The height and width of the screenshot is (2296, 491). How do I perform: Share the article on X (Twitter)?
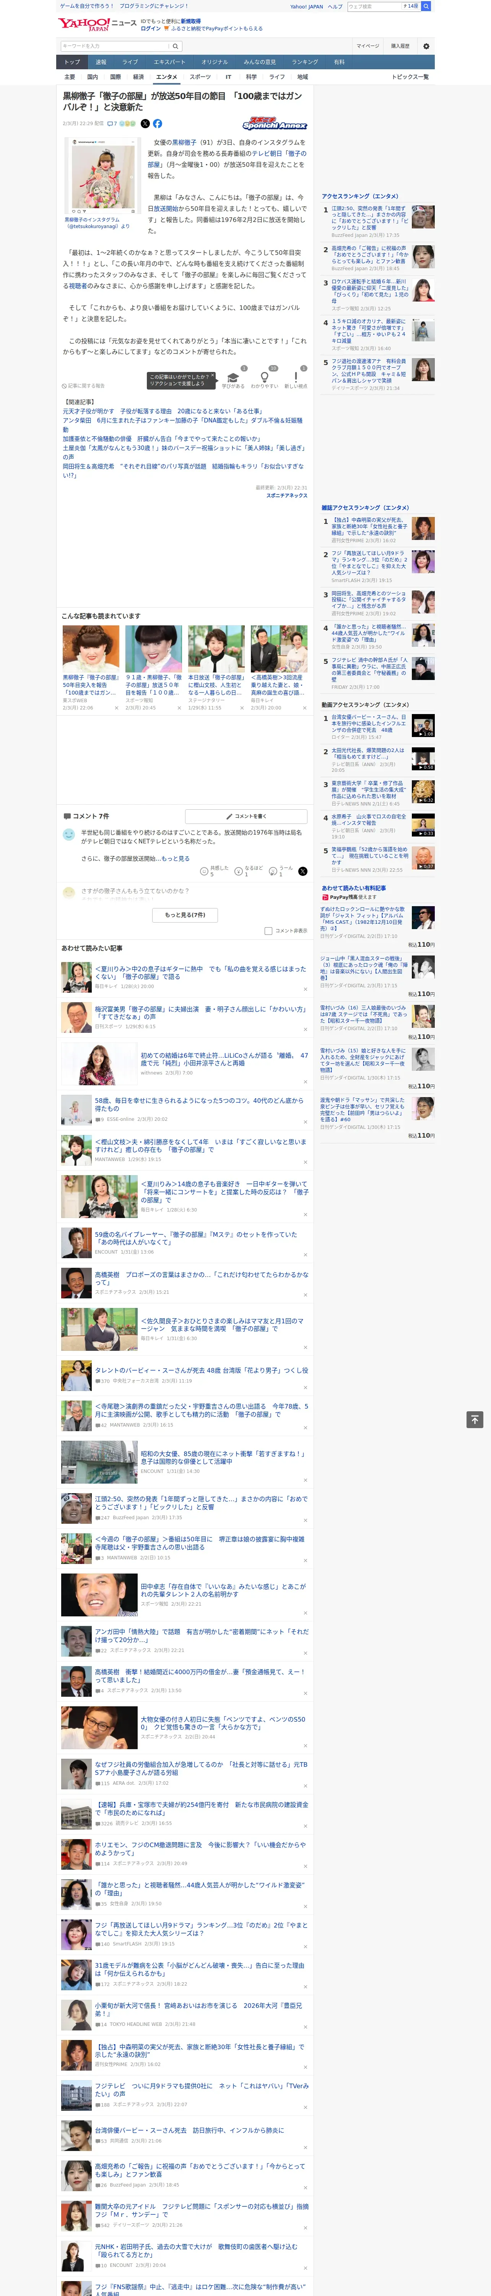click(145, 124)
